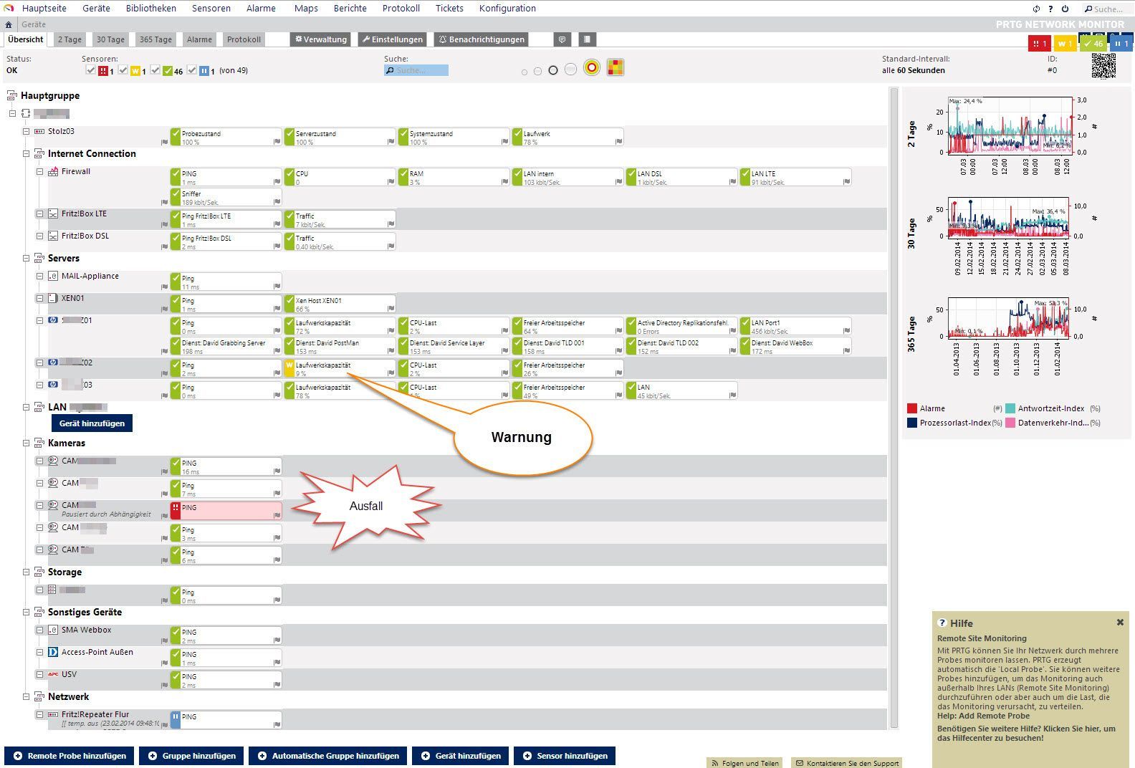
Task: Select the treemap view icon
Action: click(616, 68)
